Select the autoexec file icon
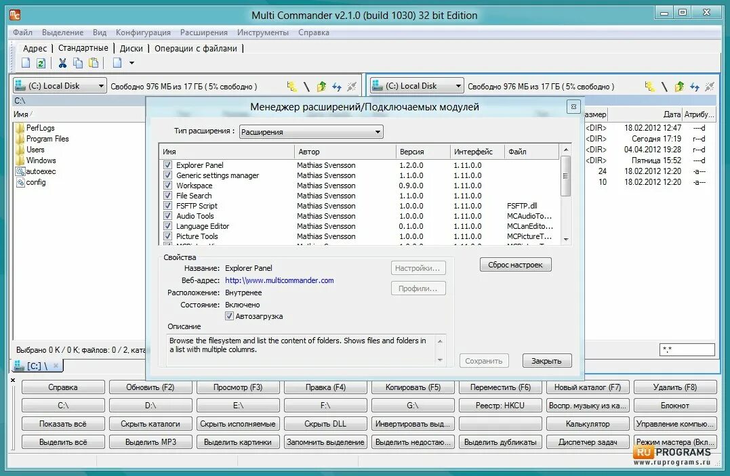Image resolution: width=730 pixels, height=476 pixels. pyautogui.click(x=20, y=171)
